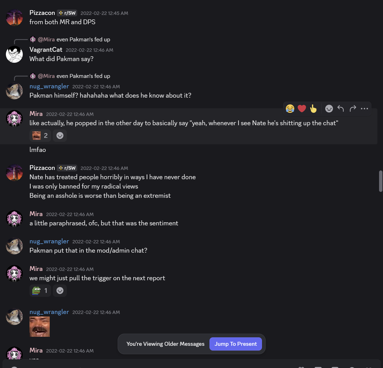Toggle the Pepe frog reaction with count 1
This screenshot has height=368, width=383.
point(40,291)
